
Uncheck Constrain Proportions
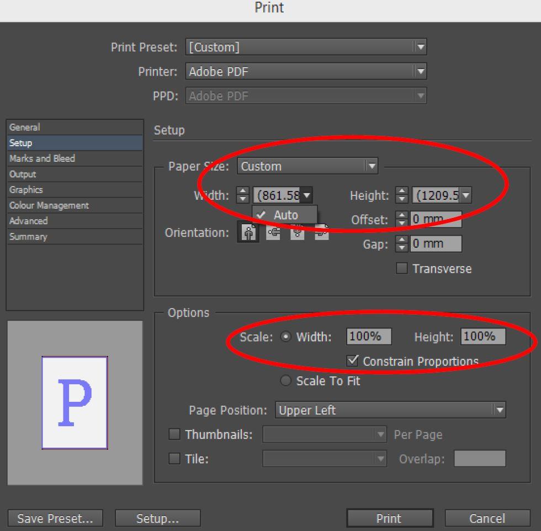352,360
